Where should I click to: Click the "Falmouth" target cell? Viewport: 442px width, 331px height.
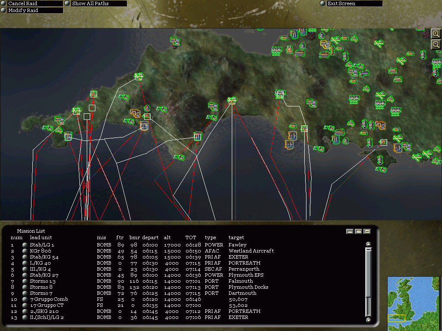[241, 281]
